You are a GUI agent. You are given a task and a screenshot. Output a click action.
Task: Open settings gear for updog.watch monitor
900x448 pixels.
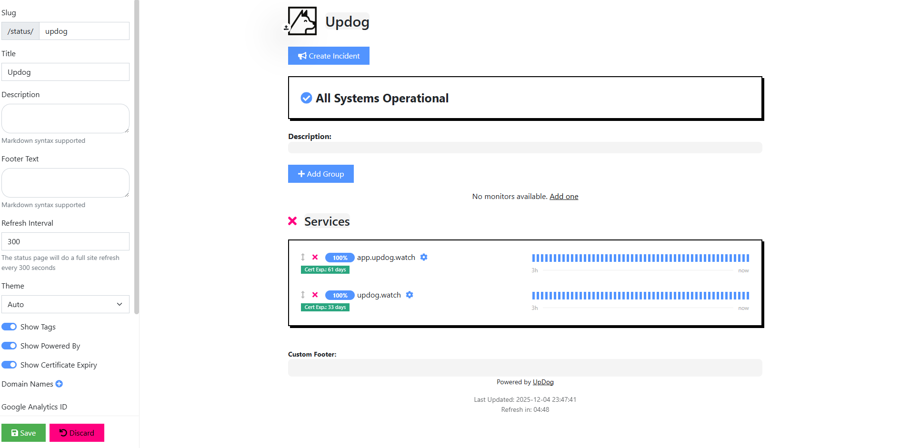point(410,295)
